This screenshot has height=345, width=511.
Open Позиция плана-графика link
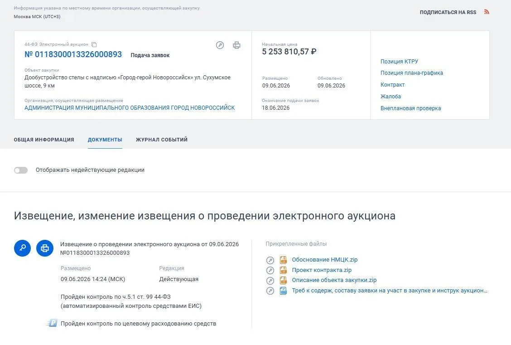(x=412, y=73)
